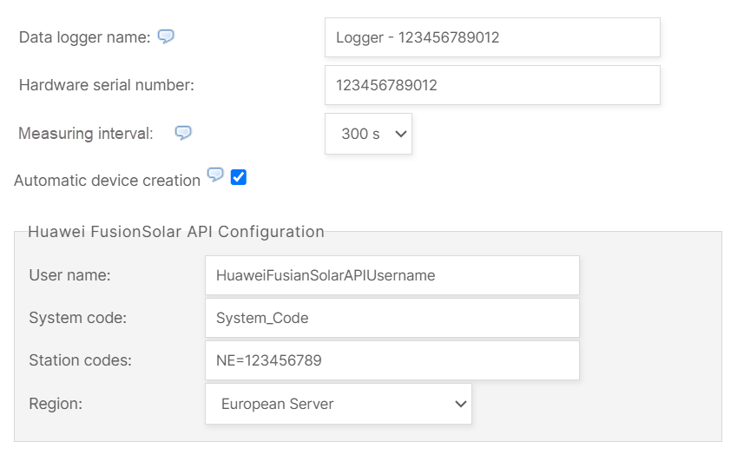This screenshot has height=455, width=737.
Task: Open the Measuring interval 300 s dropdown
Action: pyautogui.click(x=368, y=134)
